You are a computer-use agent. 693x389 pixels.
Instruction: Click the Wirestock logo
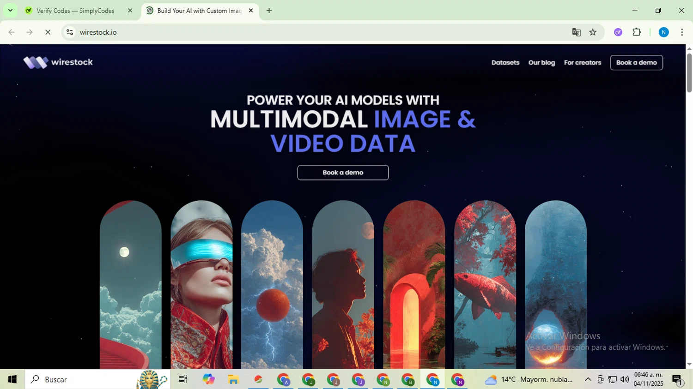[x=58, y=62]
